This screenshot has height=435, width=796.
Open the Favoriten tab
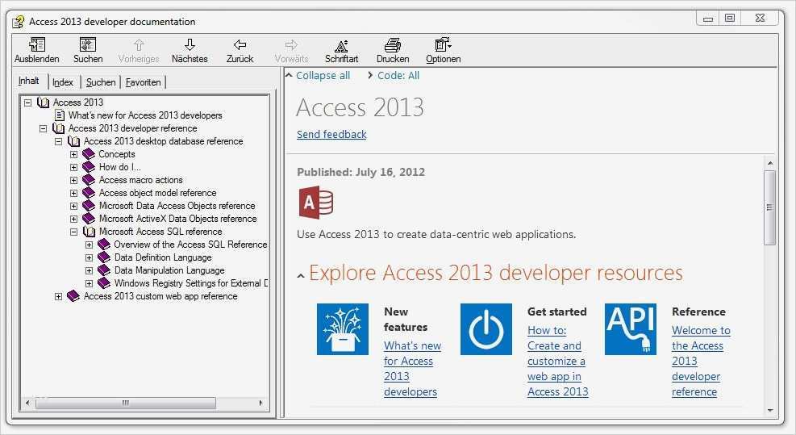pyautogui.click(x=144, y=82)
